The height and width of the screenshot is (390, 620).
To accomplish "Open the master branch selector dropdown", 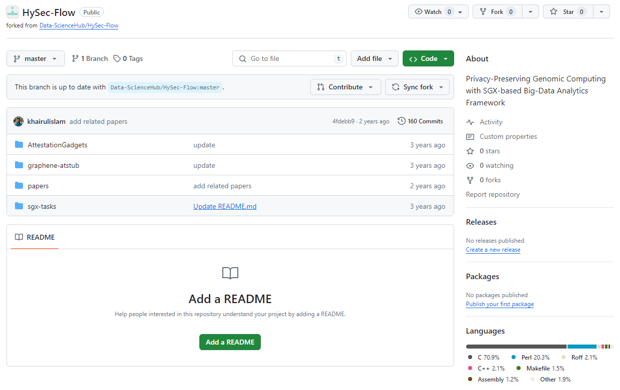I will point(35,58).
